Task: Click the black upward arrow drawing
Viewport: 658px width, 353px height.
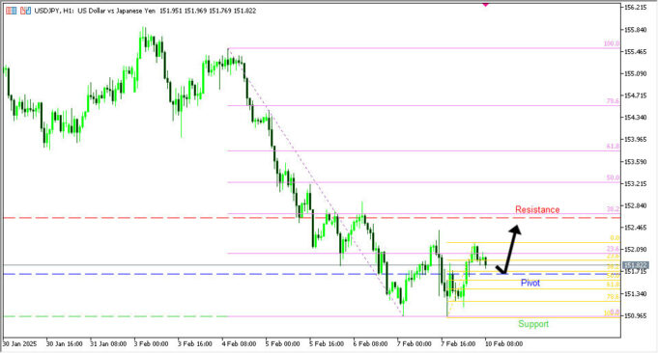Action: click(508, 250)
